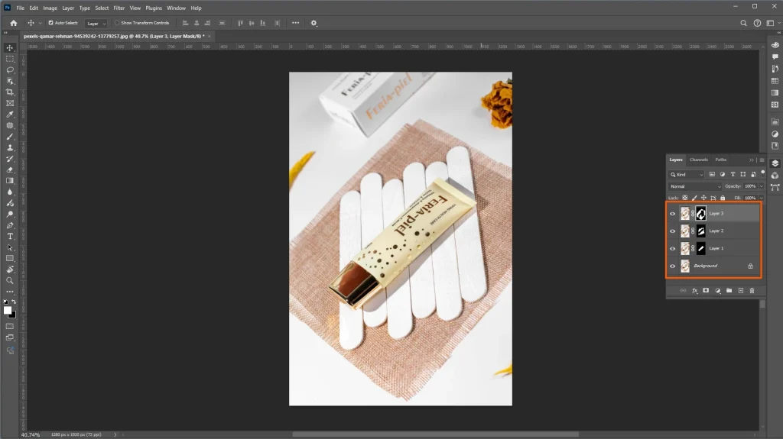The height and width of the screenshot is (439, 783).
Task: Open the Layers panel flyout menu
Action: 762,160
